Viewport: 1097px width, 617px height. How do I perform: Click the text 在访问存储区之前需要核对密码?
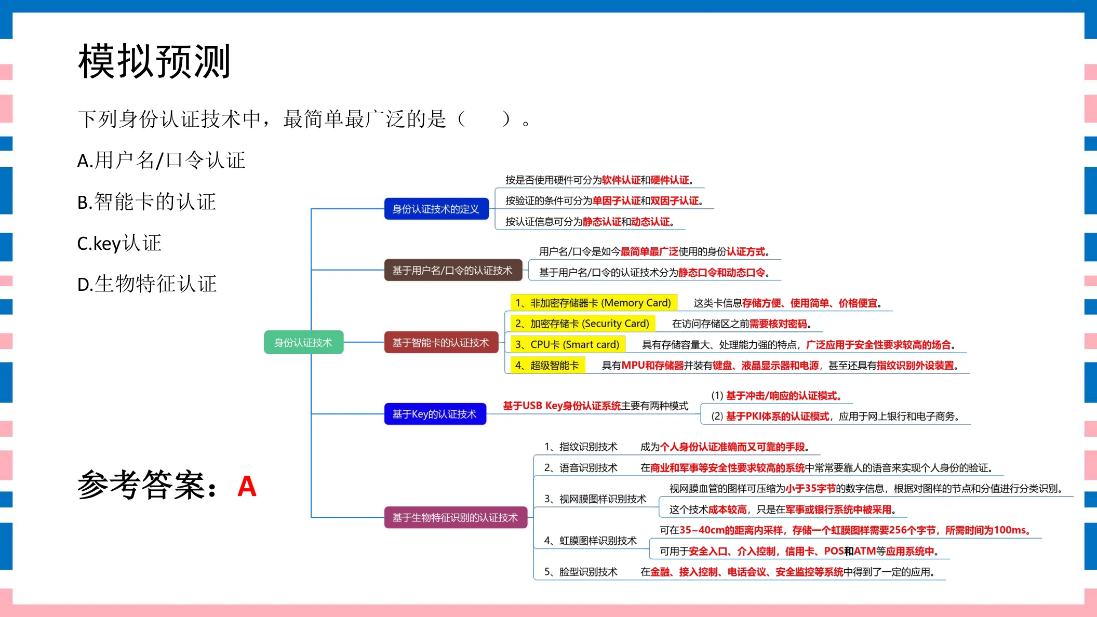tap(742, 324)
